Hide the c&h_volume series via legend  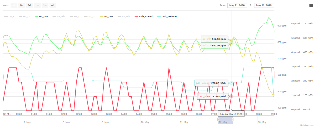pyautogui.click(x=167, y=17)
